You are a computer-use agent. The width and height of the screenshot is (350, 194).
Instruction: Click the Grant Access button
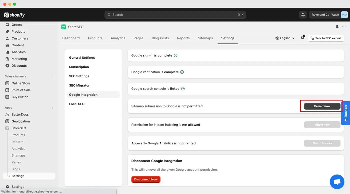(322, 143)
